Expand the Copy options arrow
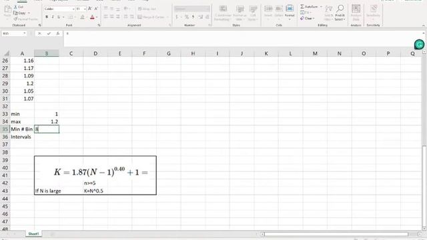 29,13
